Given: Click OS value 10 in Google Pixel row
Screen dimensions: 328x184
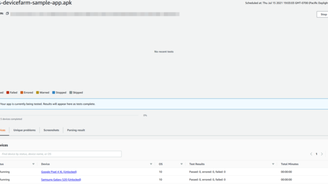Looking at the screenshot, I should point(160,172).
